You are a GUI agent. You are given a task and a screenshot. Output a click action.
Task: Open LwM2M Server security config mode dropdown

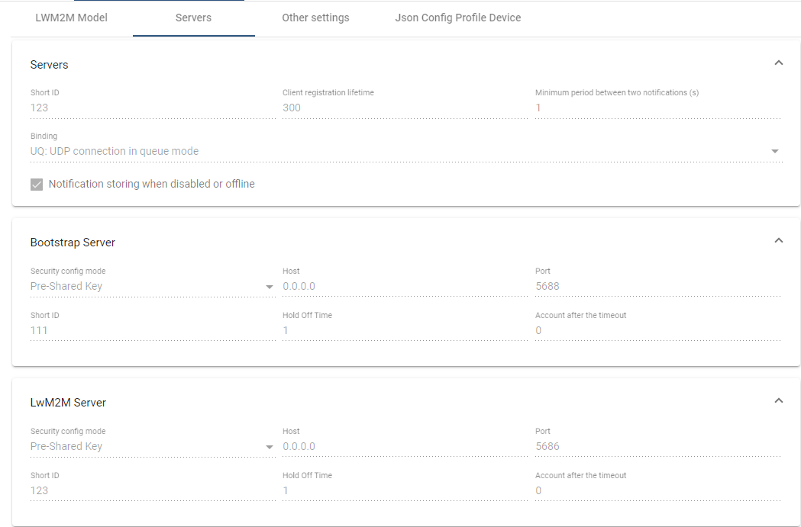point(269,446)
